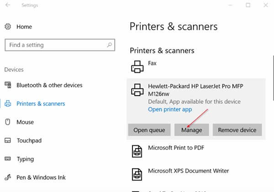Click the Typing keyboard icon
This screenshot has width=274, height=192.
[x=8, y=159]
